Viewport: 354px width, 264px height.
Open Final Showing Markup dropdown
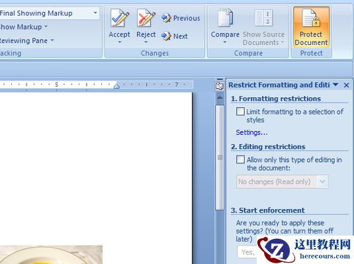pyautogui.click(x=95, y=13)
